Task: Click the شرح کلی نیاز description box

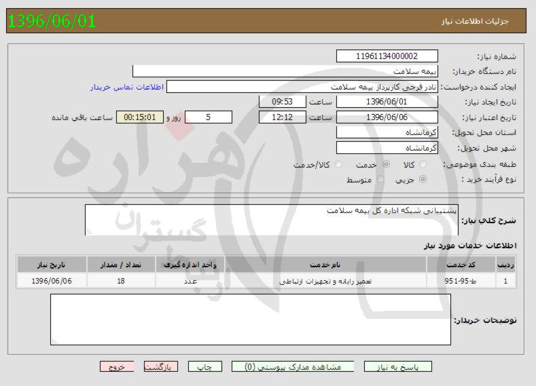Action: point(272,218)
